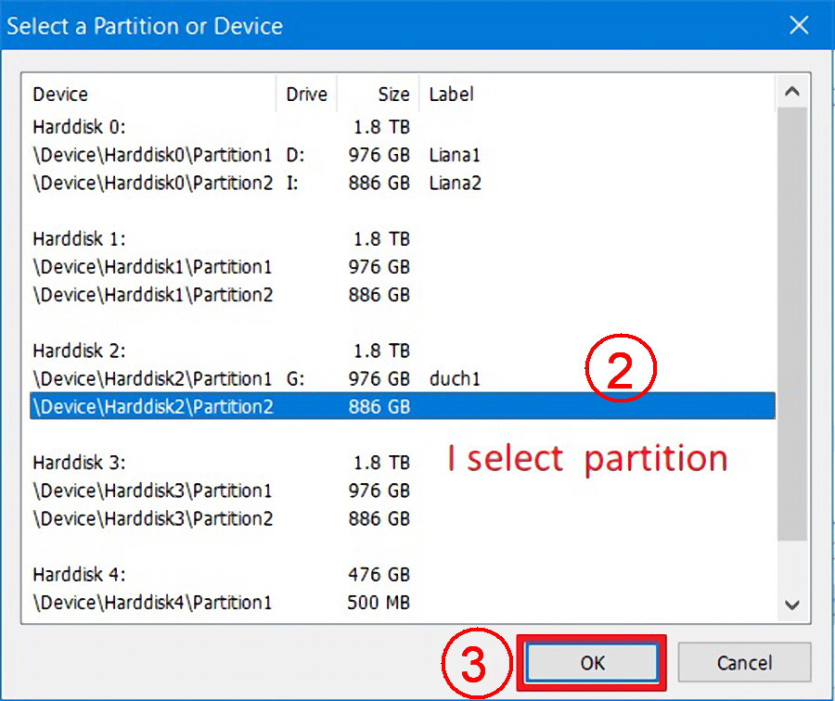835x701 pixels.
Task: Select \Device\Harddisk0\Partition1 row
Action: (x=402, y=155)
